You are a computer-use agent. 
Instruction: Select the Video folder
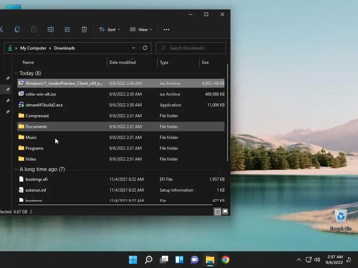121,159
